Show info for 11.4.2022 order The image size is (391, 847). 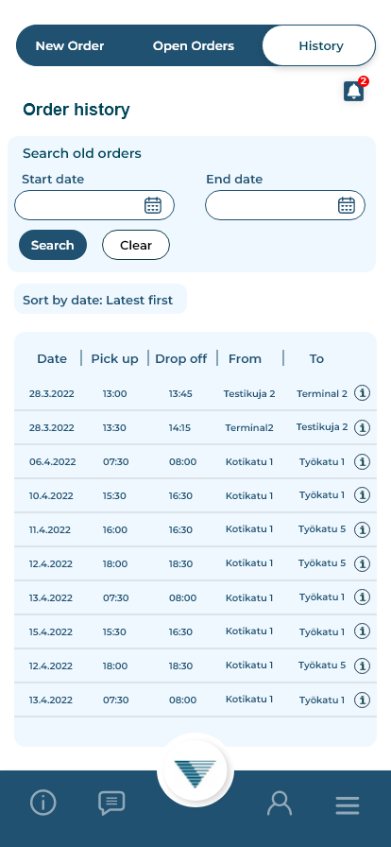[x=363, y=530]
